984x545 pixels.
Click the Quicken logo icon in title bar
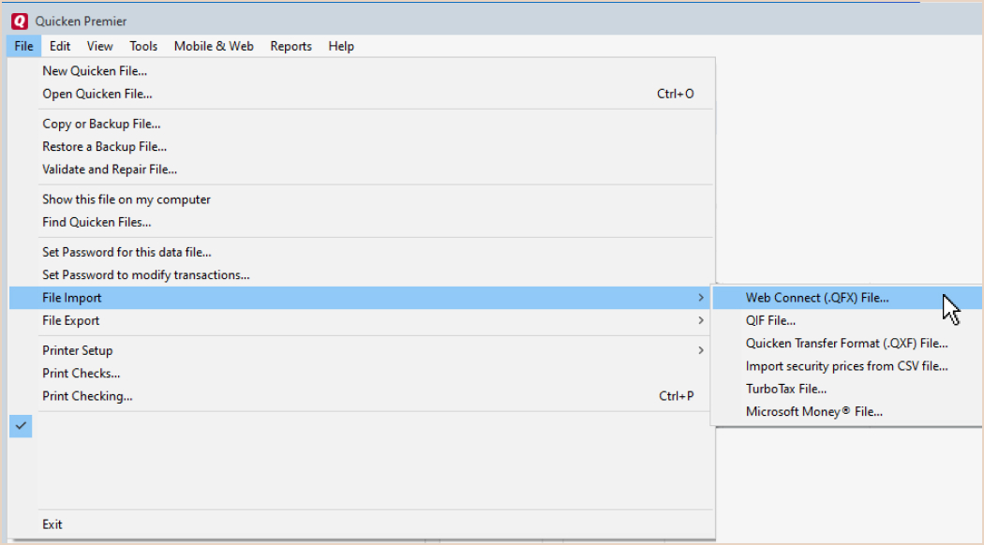coord(20,22)
